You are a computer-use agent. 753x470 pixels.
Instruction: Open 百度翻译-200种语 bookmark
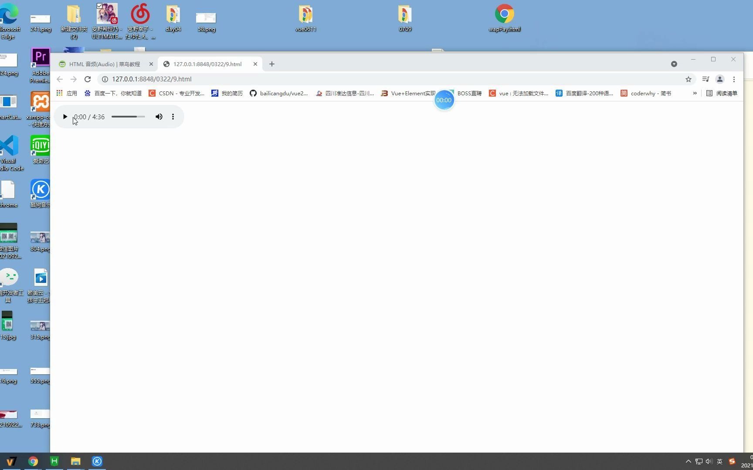pyautogui.click(x=584, y=93)
